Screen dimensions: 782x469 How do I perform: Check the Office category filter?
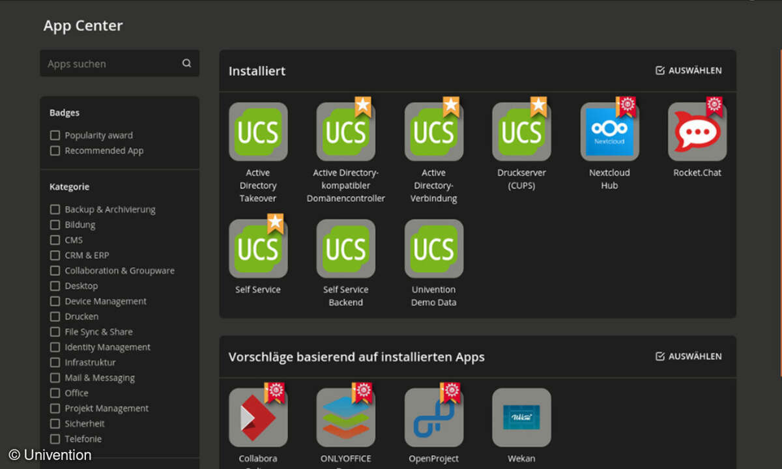55,393
